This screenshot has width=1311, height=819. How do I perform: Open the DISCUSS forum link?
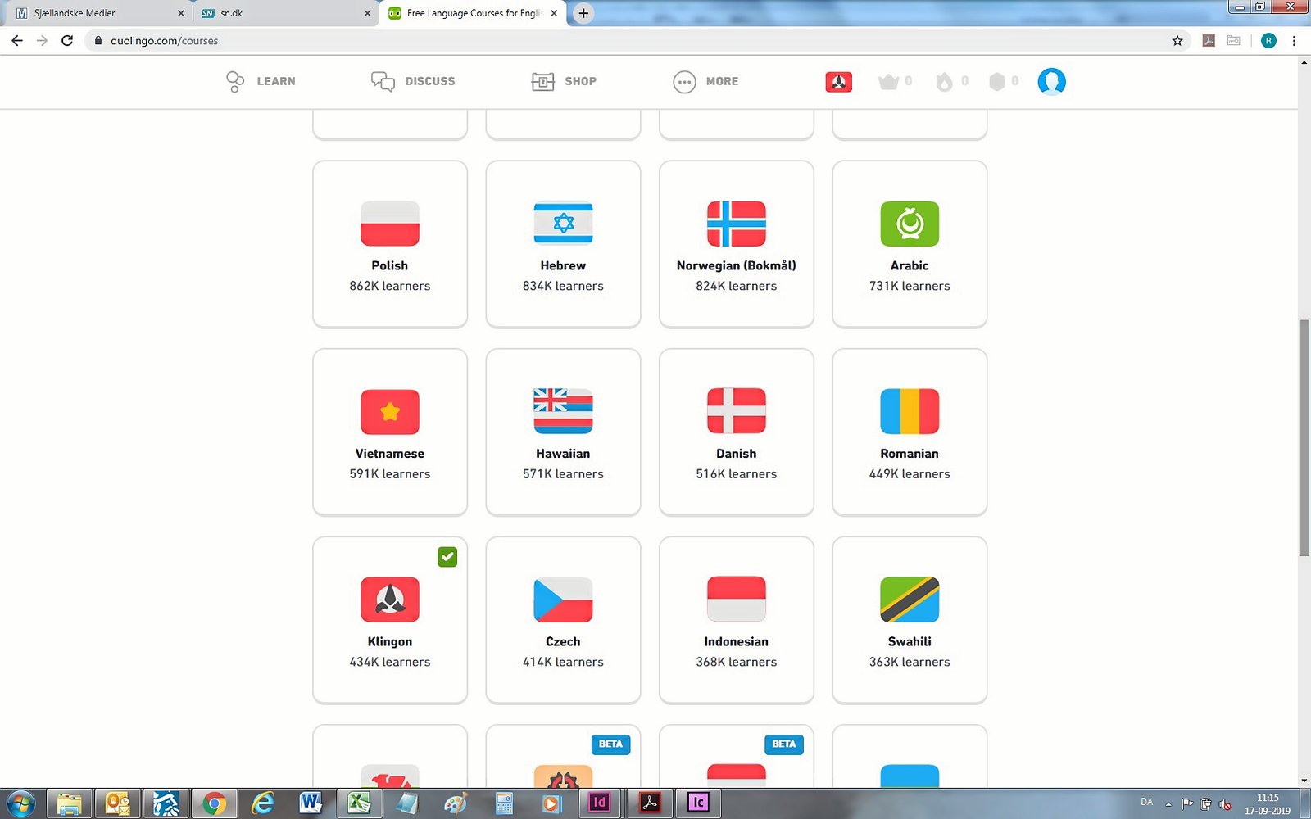pos(413,82)
